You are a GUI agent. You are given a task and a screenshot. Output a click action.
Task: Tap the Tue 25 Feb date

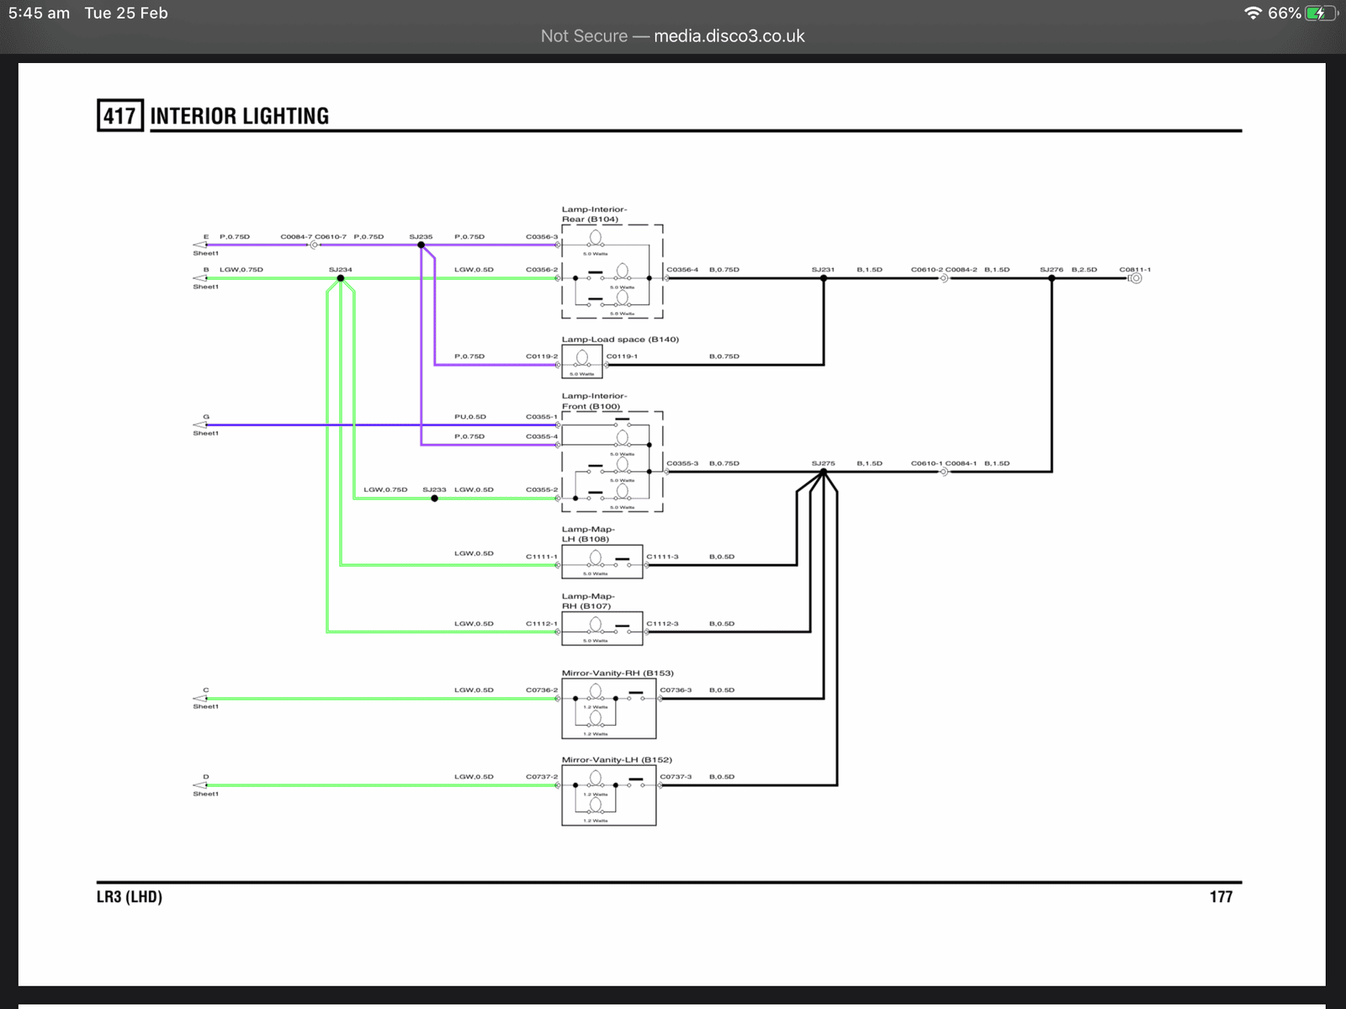click(126, 13)
